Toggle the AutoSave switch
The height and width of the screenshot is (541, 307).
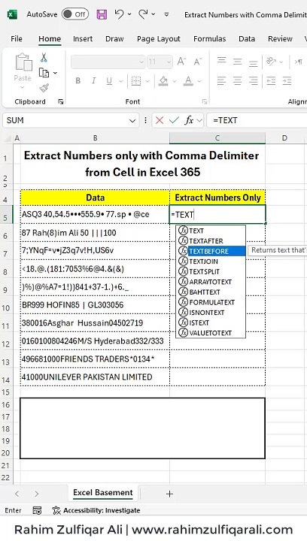(75, 14)
